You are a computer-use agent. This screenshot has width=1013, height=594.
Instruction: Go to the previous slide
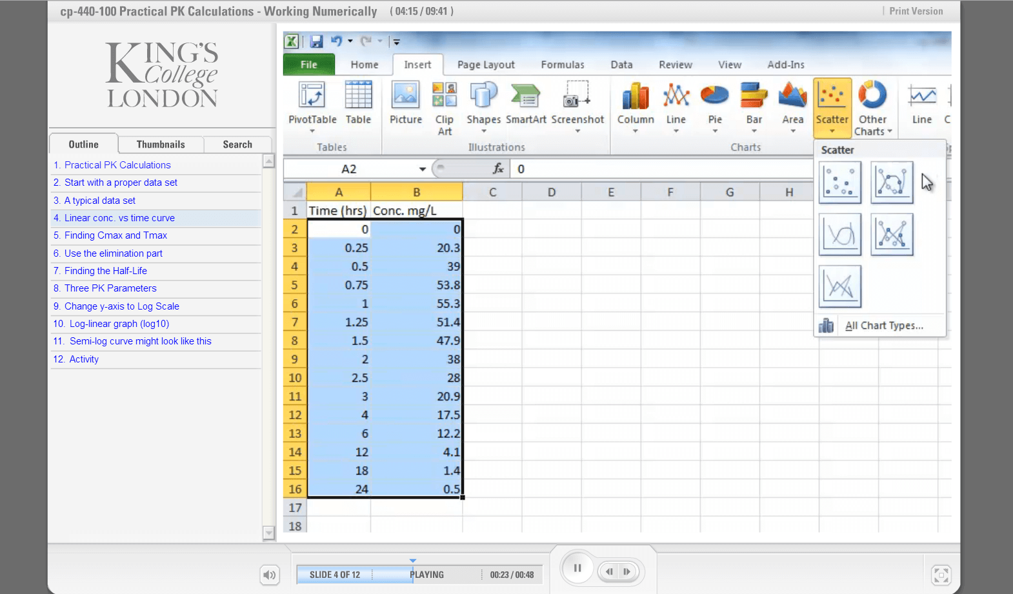[610, 571]
